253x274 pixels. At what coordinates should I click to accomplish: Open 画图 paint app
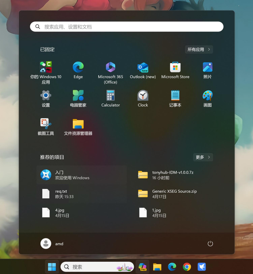pyautogui.click(x=207, y=98)
